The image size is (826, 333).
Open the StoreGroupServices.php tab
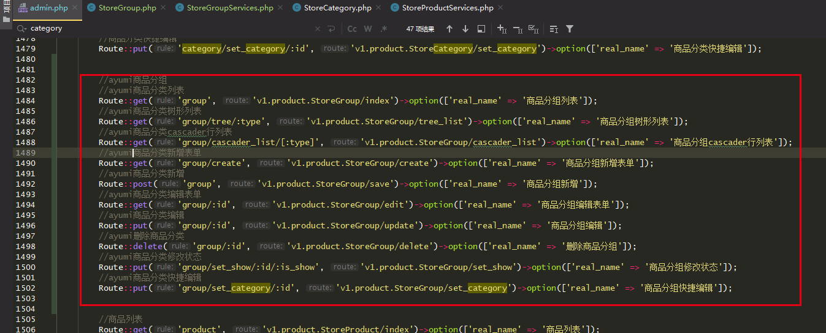point(230,8)
